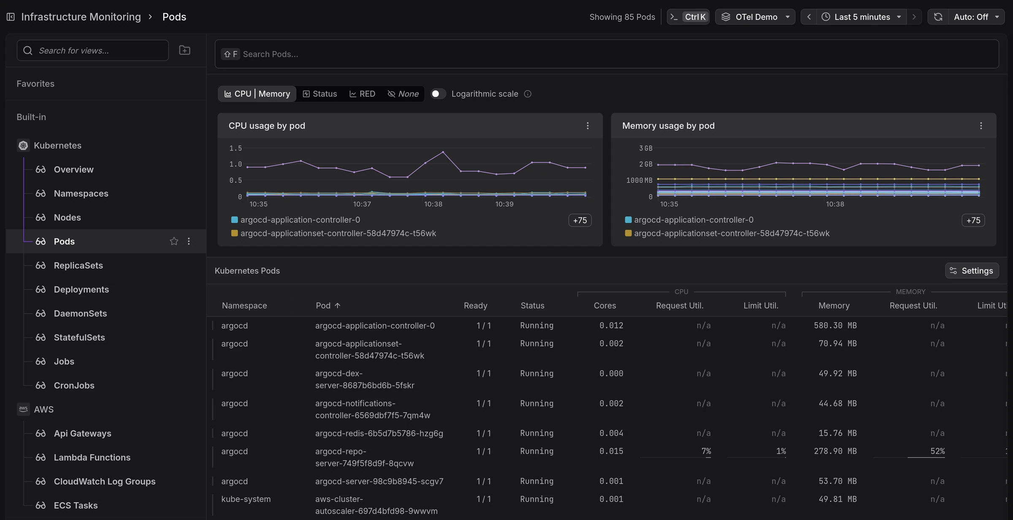Select the CPU | Memory chart tab
Image resolution: width=1013 pixels, height=520 pixels.
257,94
